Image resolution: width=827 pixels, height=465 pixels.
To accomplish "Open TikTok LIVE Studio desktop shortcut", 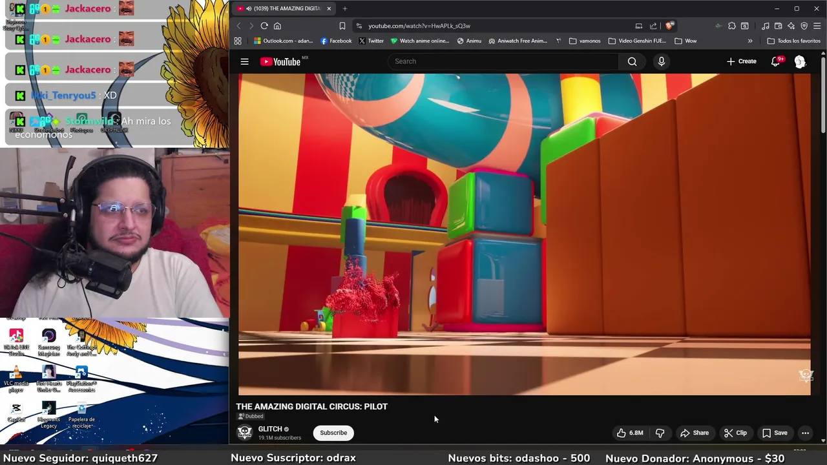I will pos(16,343).
